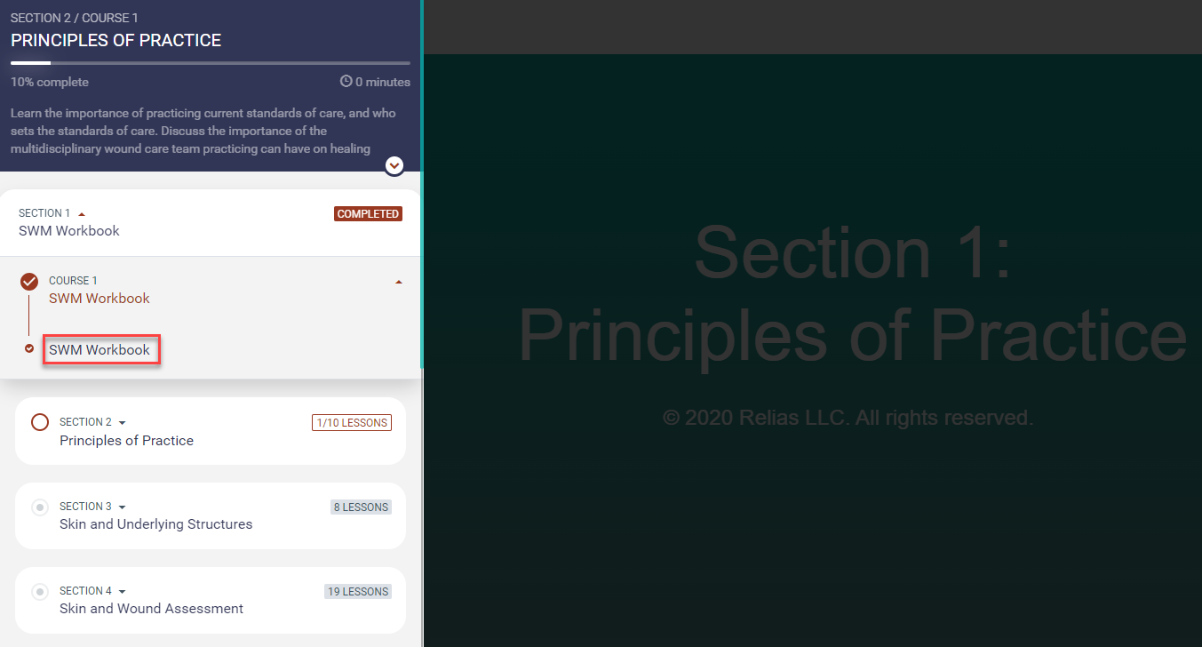The height and width of the screenshot is (647, 1202).
Task: Click the red completion checkmark on Course 1
Action: pyautogui.click(x=28, y=281)
